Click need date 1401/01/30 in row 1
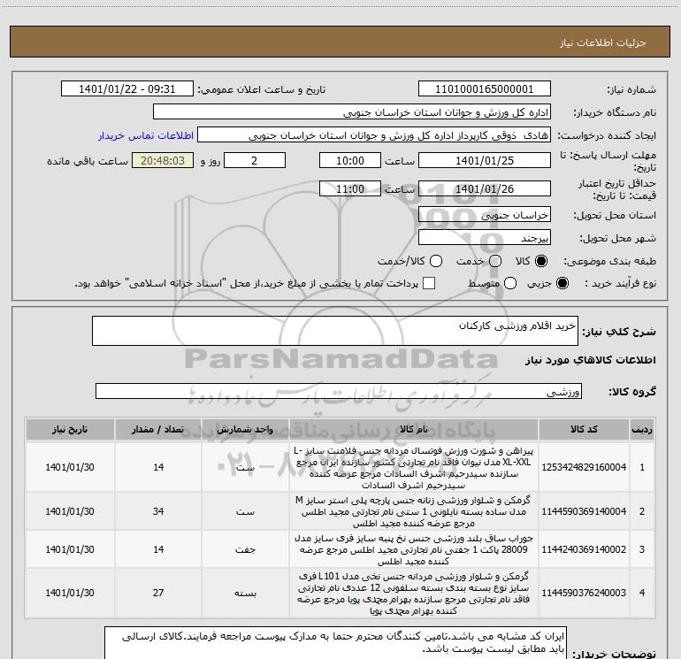The image size is (681, 659). (x=70, y=467)
